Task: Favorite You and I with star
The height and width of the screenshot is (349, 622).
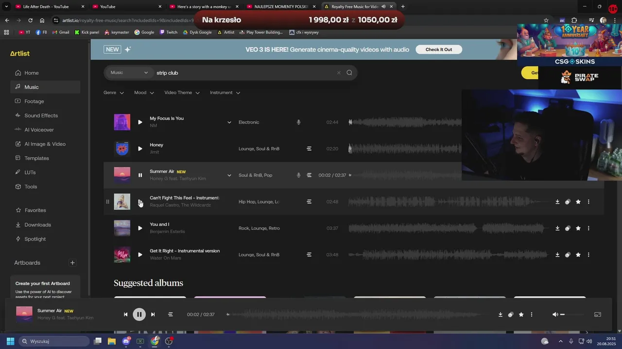Action: point(578,228)
